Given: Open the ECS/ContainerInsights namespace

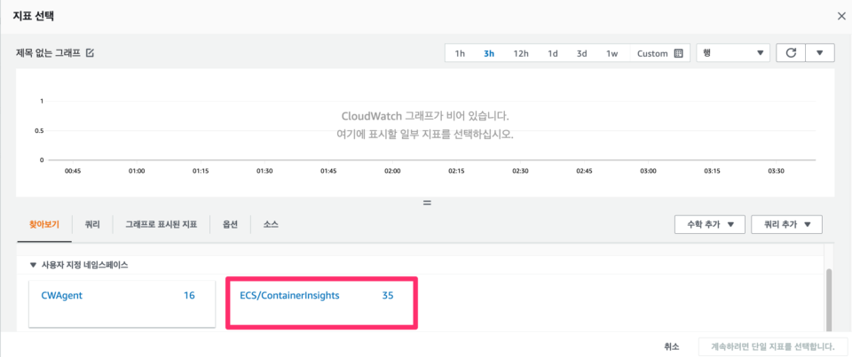Looking at the screenshot, I should pyautogui.click(x=321, y=303).
